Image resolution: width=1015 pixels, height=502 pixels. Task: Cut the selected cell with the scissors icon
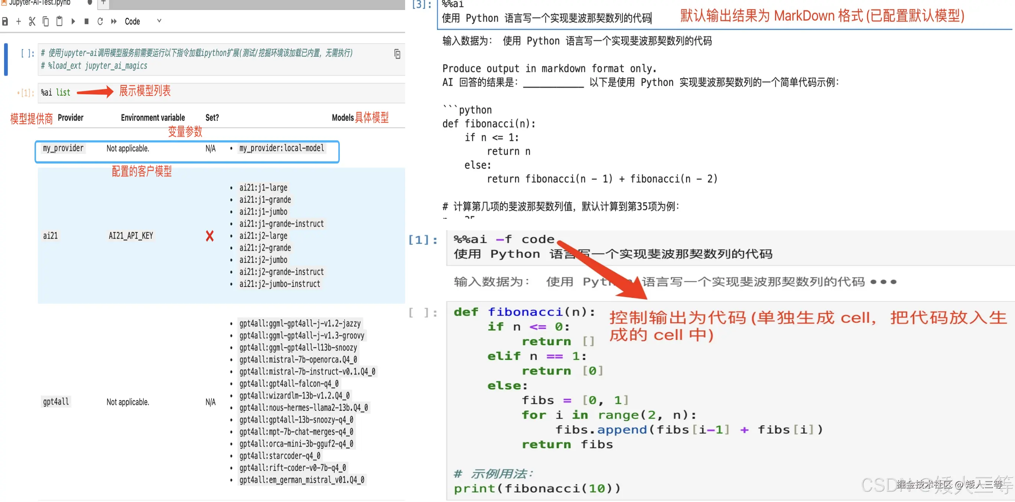pyautogui.click(x=32, y=21)
